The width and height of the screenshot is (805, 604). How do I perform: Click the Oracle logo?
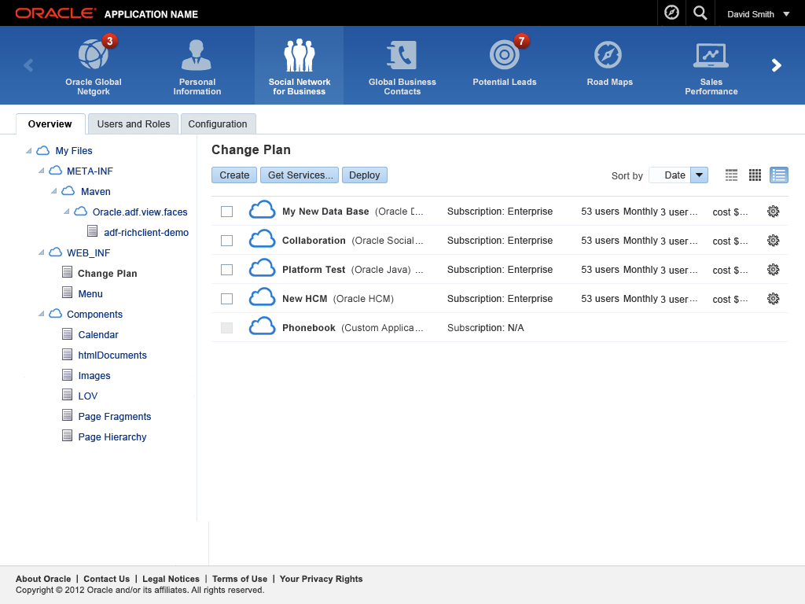(56, 13)
